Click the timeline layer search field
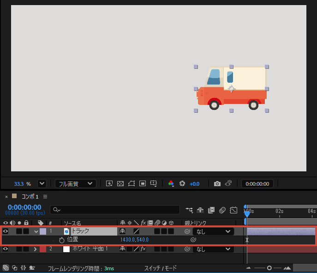Viewport: 317px width, 273px height. (115, 210)
